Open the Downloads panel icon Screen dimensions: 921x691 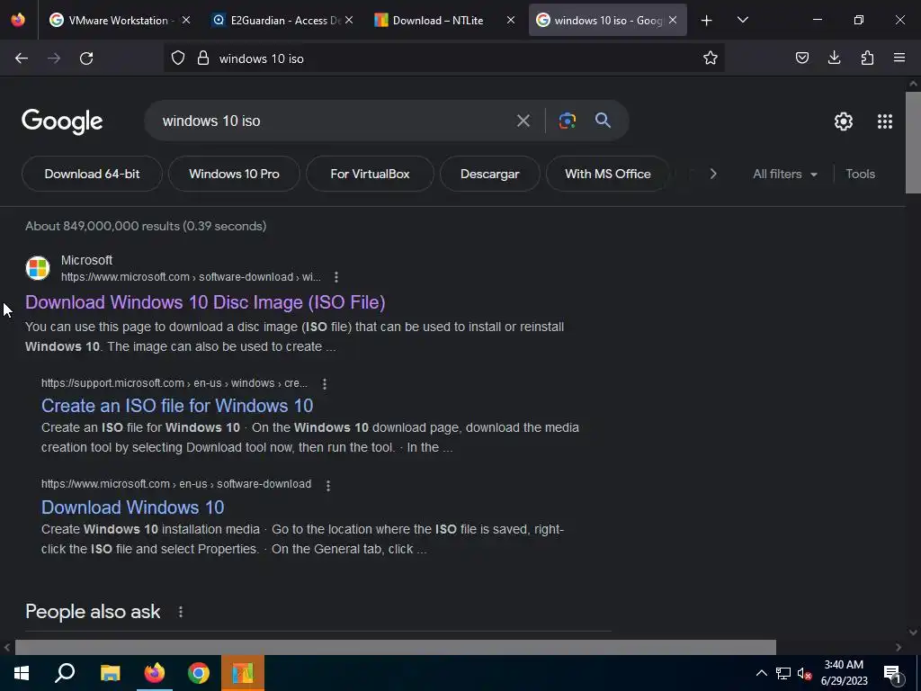click(x=834, y=58)
